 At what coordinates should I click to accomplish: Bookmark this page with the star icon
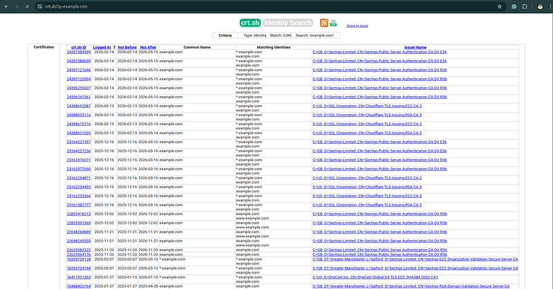point(499,6)
